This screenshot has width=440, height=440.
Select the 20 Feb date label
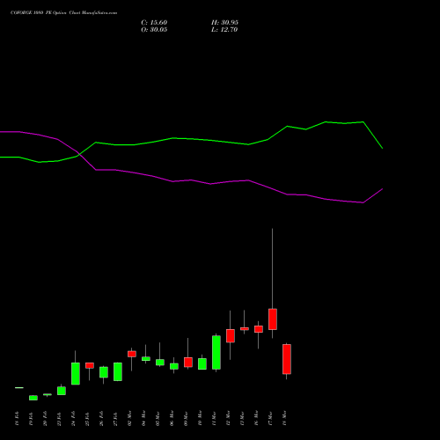click(x=45, y=419)
